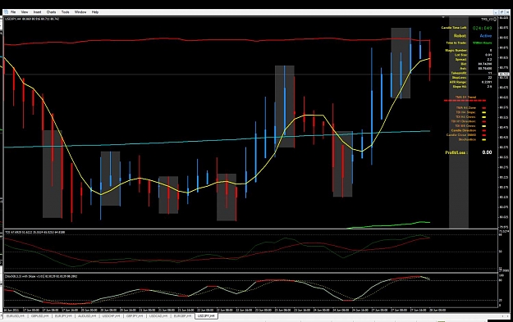Screen dimensions: 513x322
Task: Open the Tools menu
Action: (66, 12)
